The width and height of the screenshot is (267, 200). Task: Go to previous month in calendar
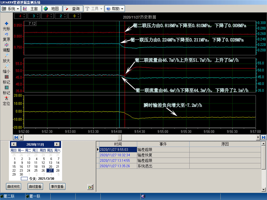(x=14, y=144)
